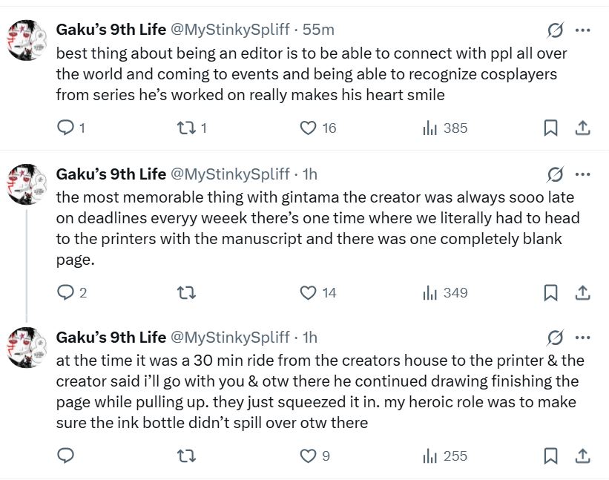This screenshot has width=609, height=480.
Task: Bookmark the first tweet about editors
Action: pyautogui.click(x=550, y=128)
